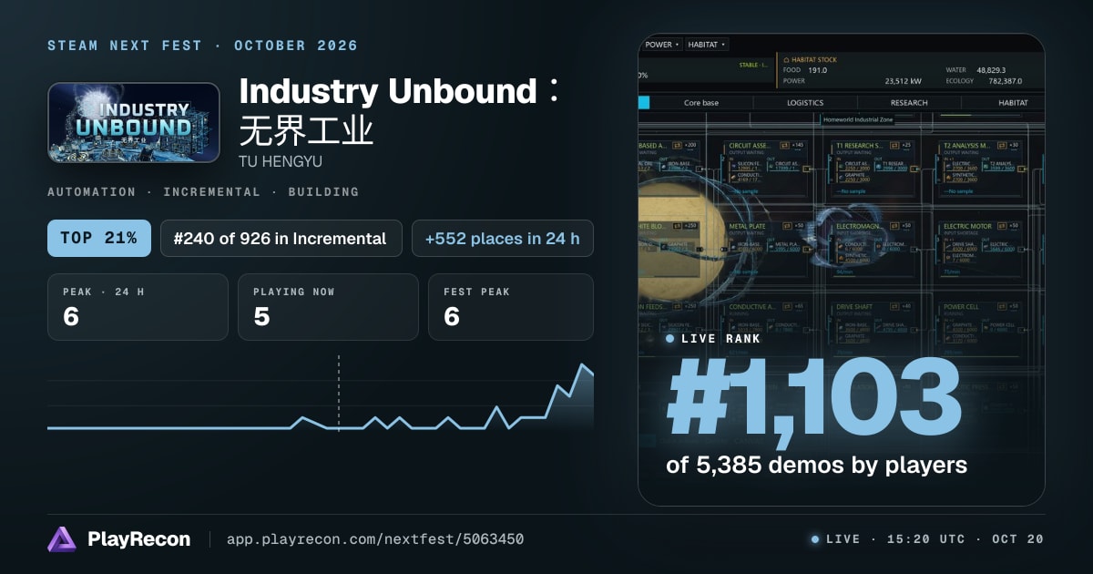This screenshot has height=574, width=1093.
Task: Click swap icon on WHITE BLO... node
Action: click(x=677, y=226)
